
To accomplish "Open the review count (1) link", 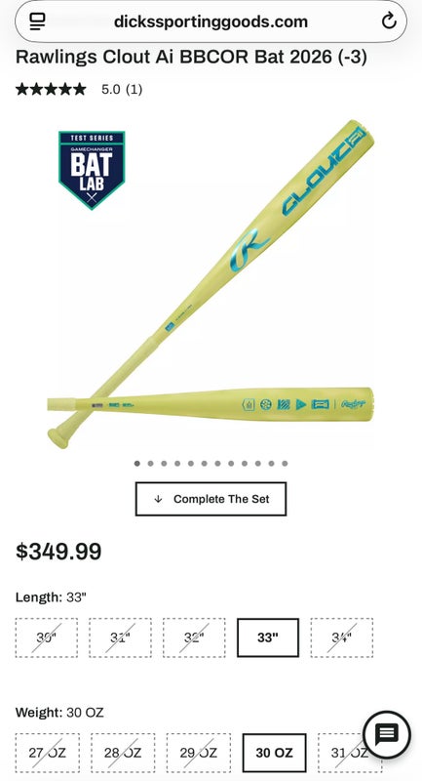I will click(134, 90).
